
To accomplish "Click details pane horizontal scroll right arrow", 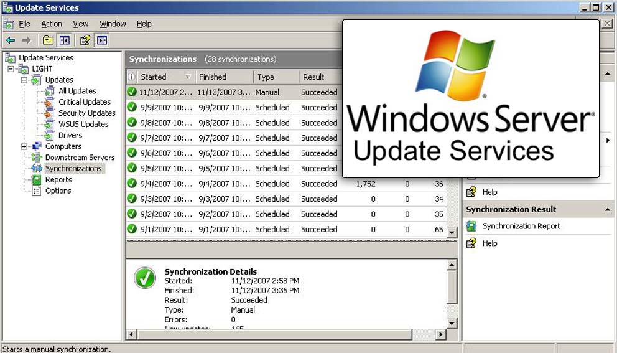I will click(x=441, y=334).
